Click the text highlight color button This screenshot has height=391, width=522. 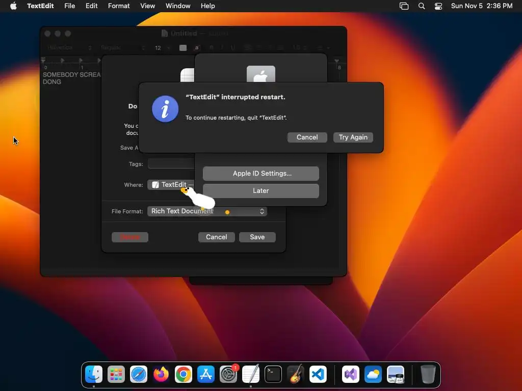click(x=197, y=48)
